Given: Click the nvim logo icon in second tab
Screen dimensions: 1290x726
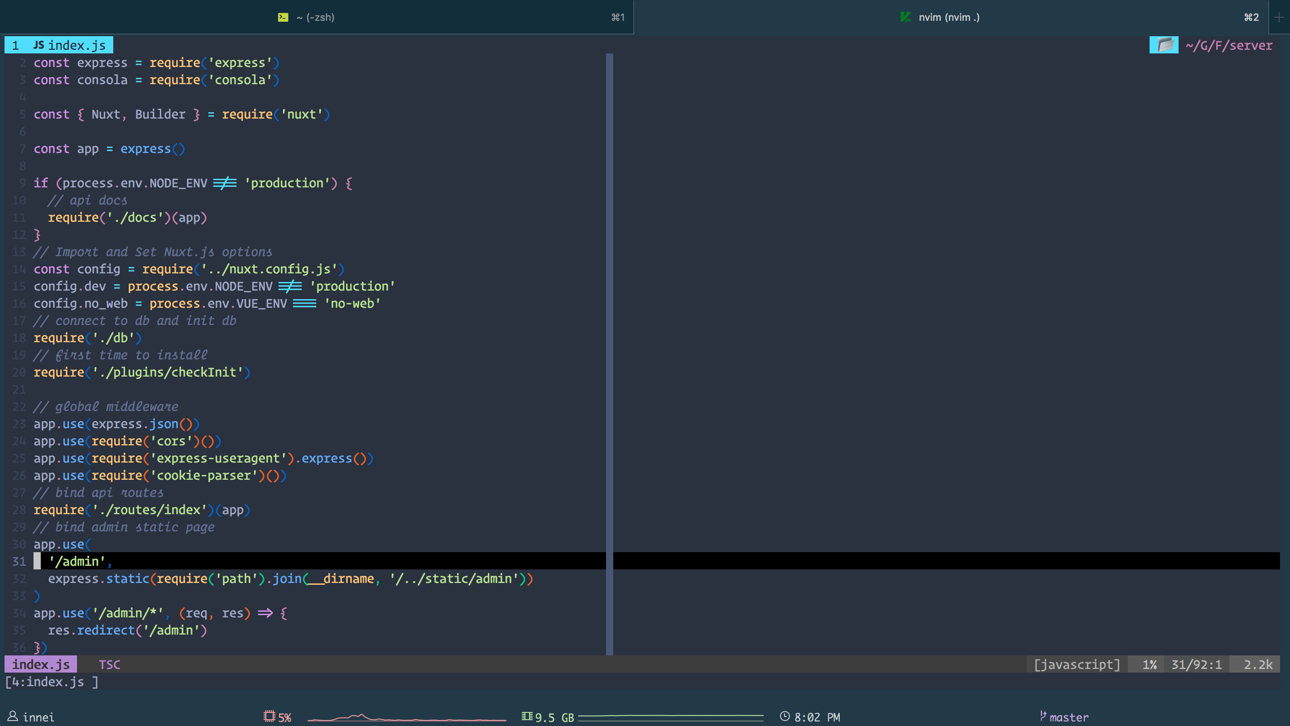Looking at the screenshot, I should [905, 17].
